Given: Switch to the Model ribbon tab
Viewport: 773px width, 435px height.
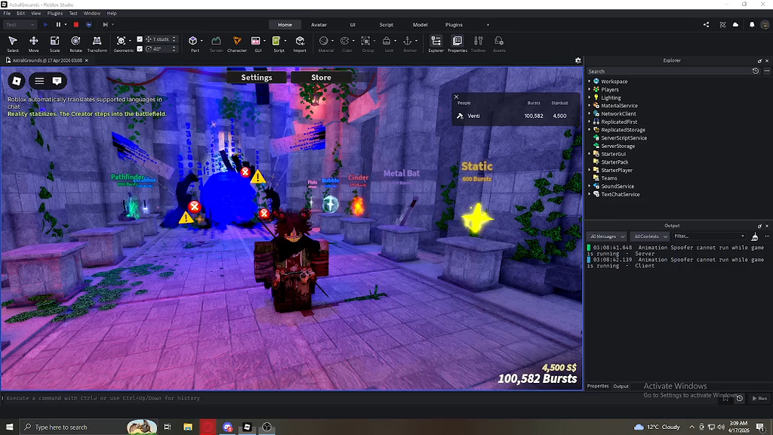Looking at the screenshot, I should (x=420, y=25).
